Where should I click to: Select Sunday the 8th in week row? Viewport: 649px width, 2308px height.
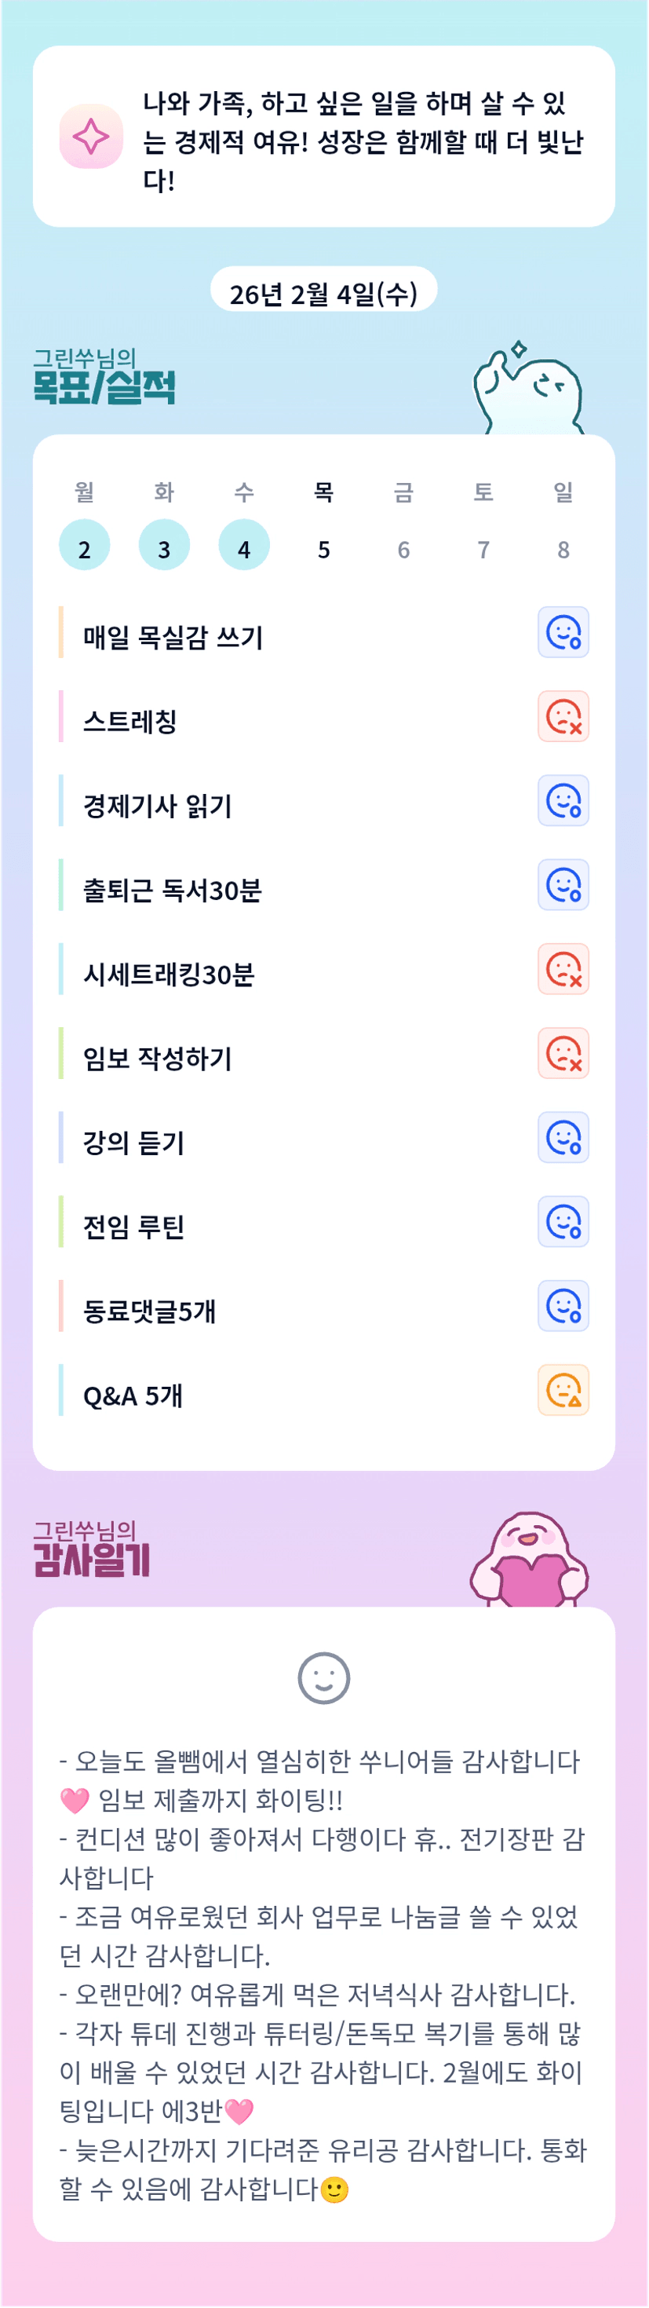(x=563, y=548)
